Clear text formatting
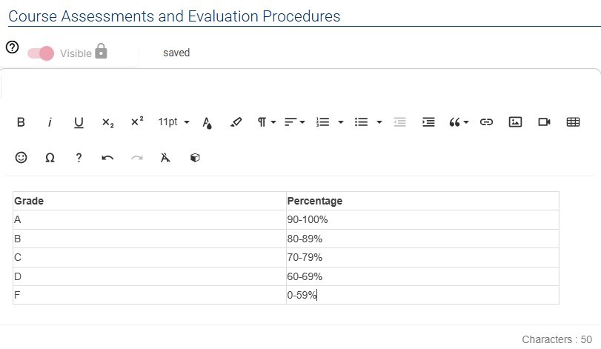 pos(165,157)
